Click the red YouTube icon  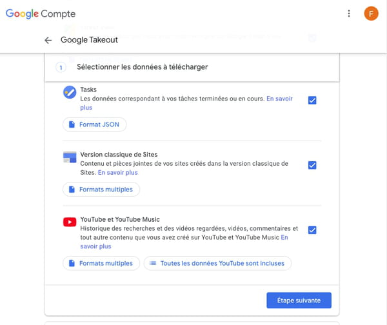(x=70, y=222)
